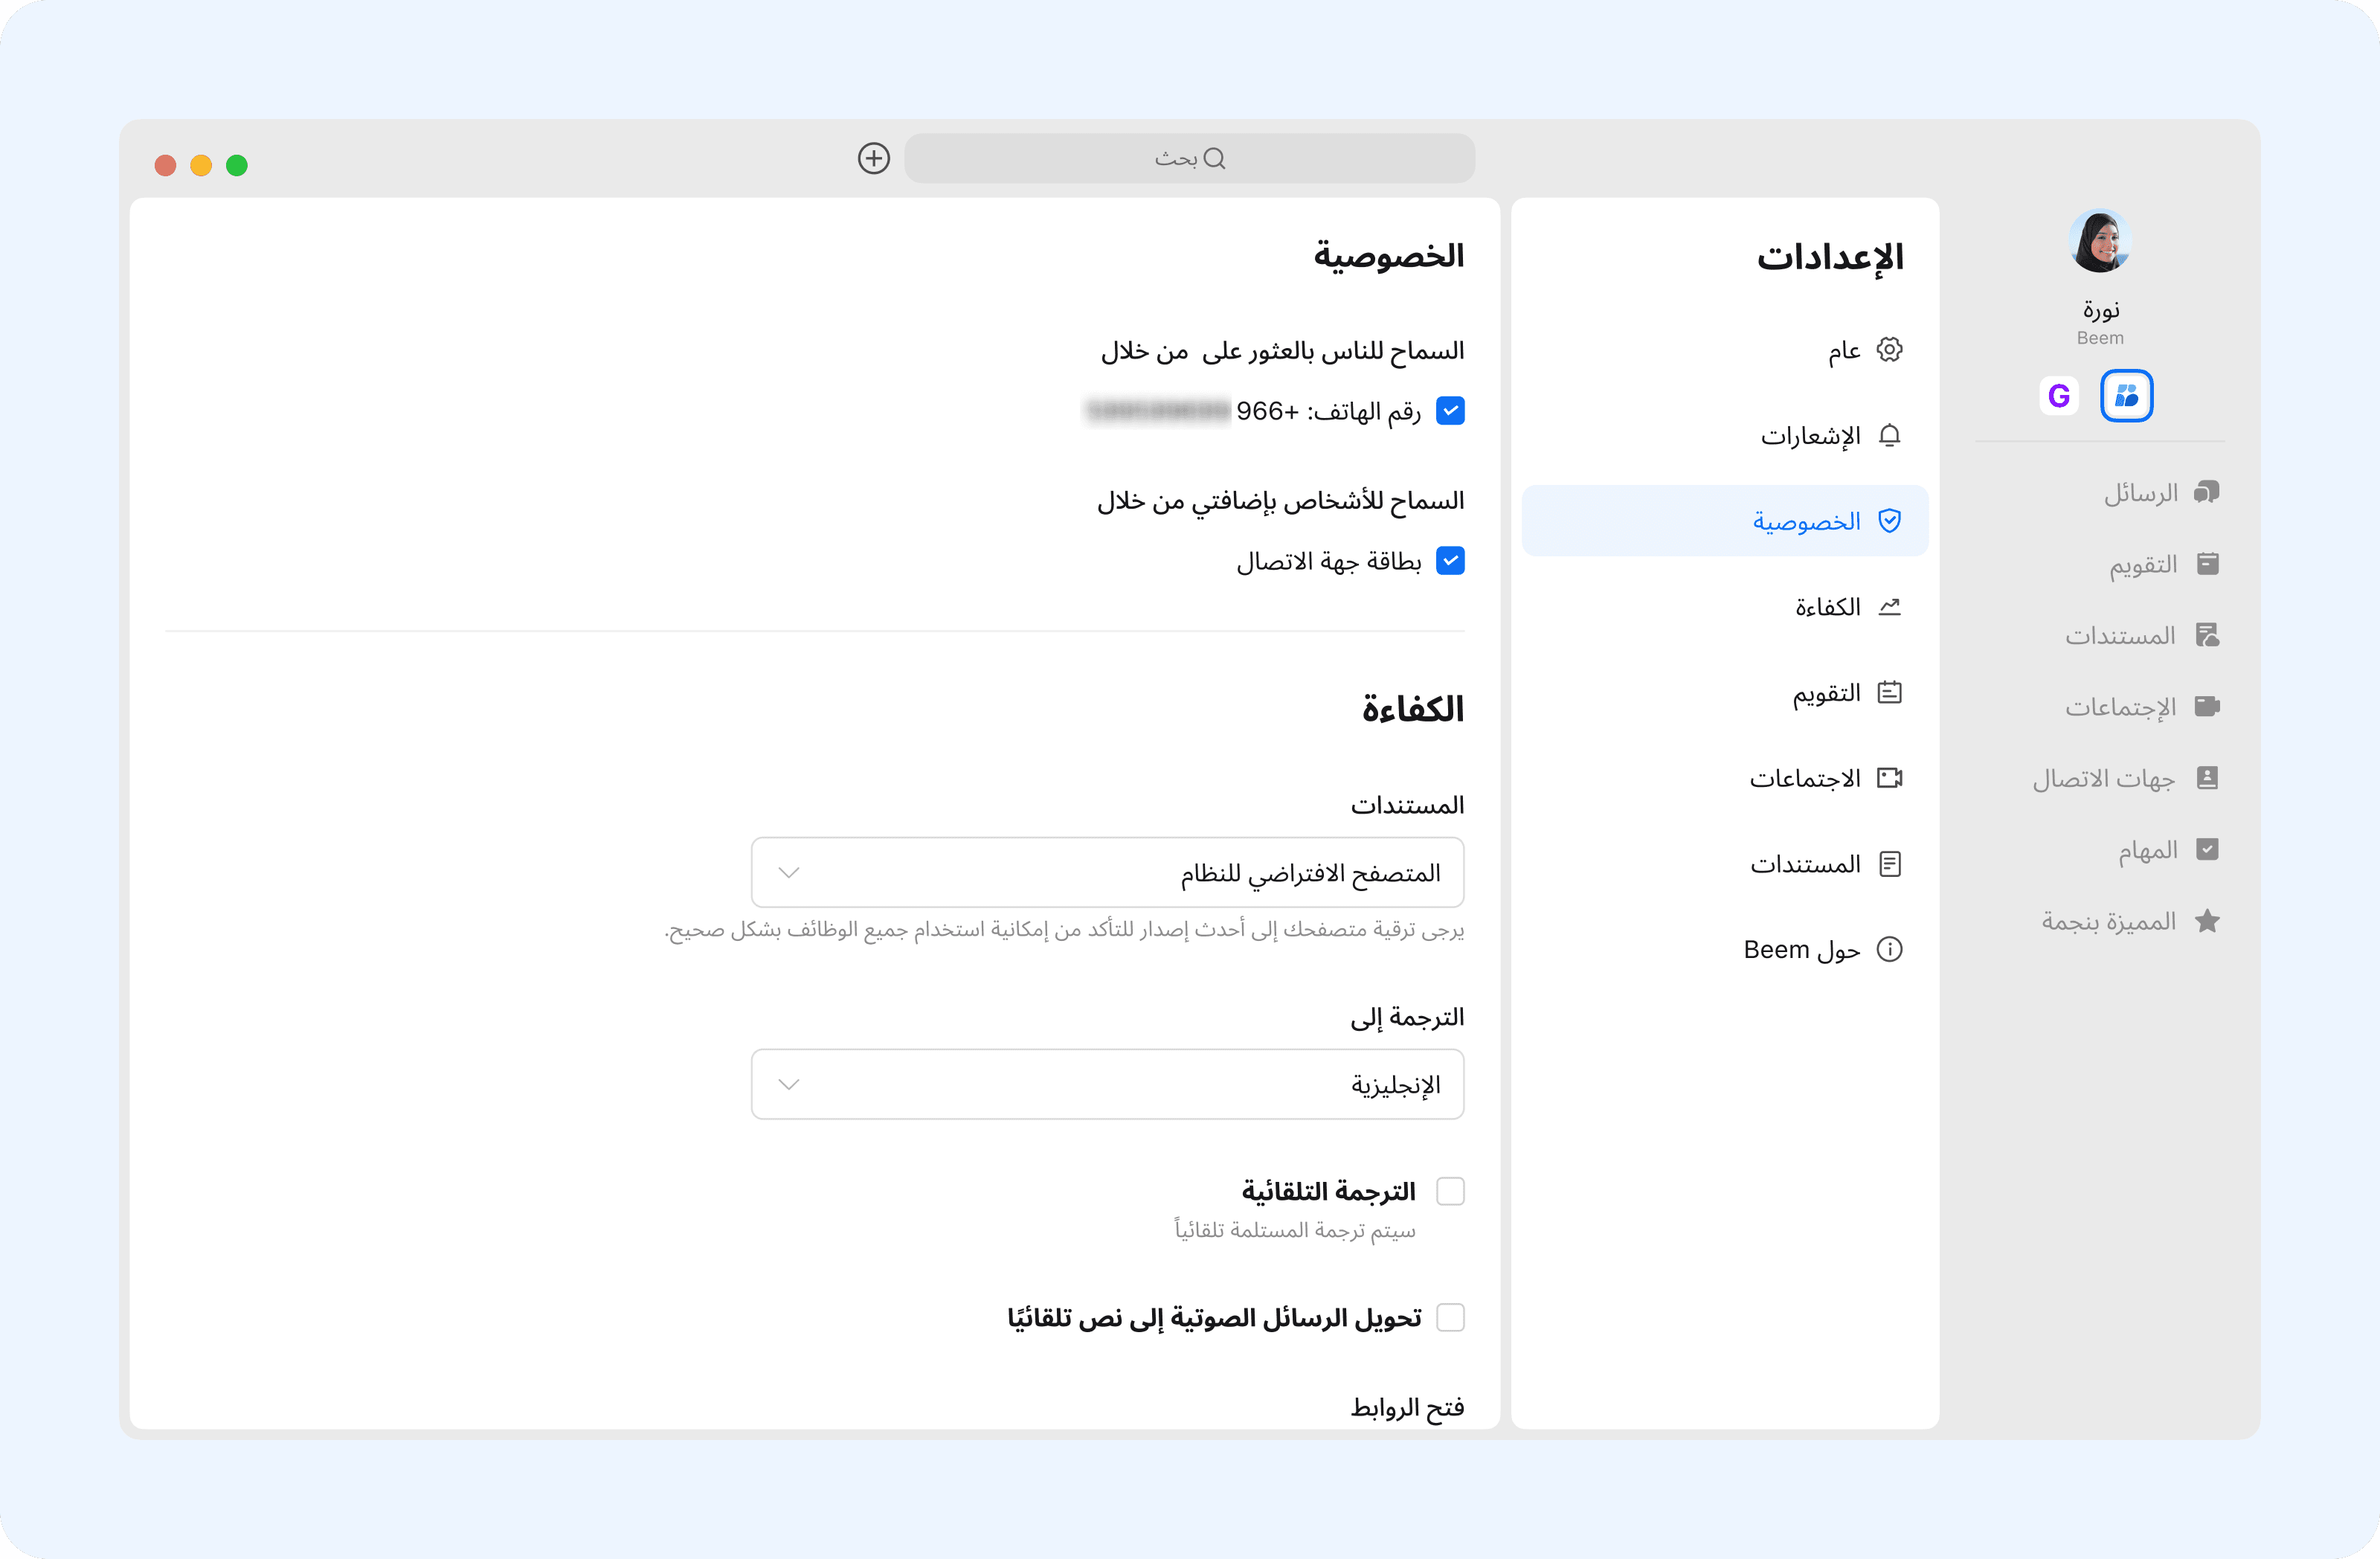This screenshot has width=2380, height=1559.
Task: Enable voice-to-text conversion (تحويل الرسائل الصوتية) checkbox
Action: point(1449,1317)
